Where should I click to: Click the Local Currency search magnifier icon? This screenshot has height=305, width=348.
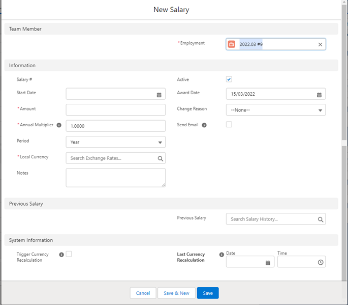(x=160, y=158)
